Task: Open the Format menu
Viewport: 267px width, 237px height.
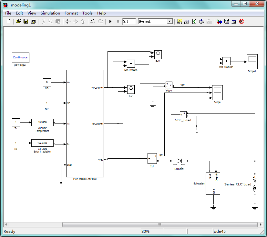Action: tap(71, 13)
